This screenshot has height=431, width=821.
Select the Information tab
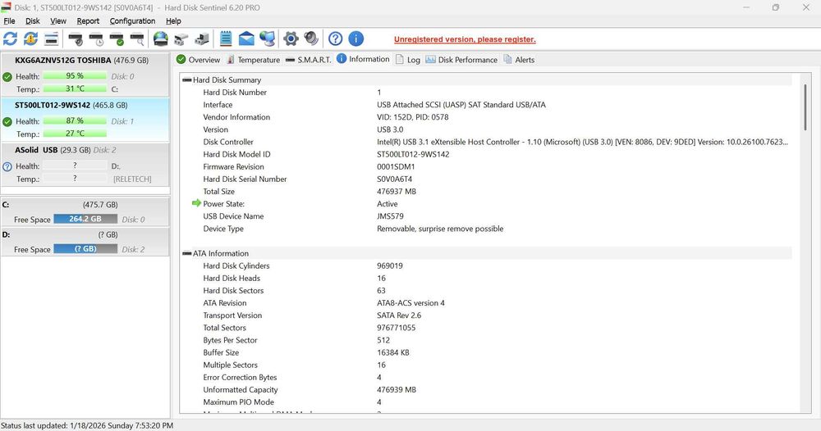click(x=363, y=59)
